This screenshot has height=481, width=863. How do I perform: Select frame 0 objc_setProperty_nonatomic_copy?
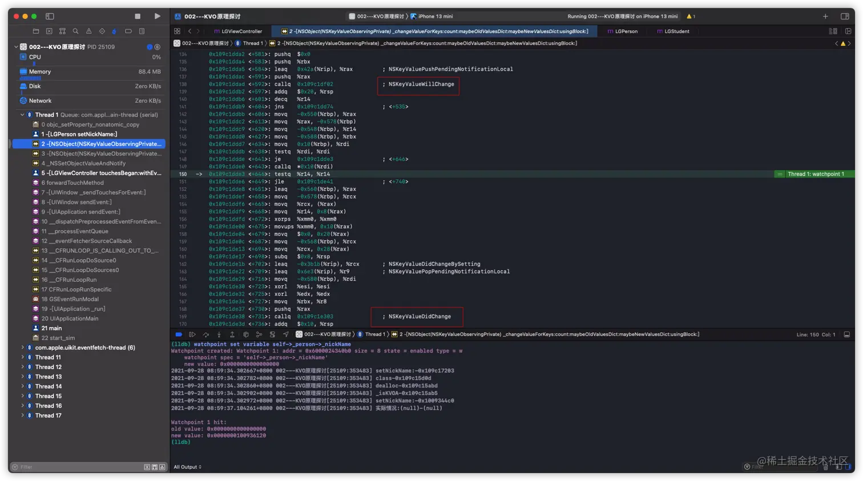click(x=90, y=124)
